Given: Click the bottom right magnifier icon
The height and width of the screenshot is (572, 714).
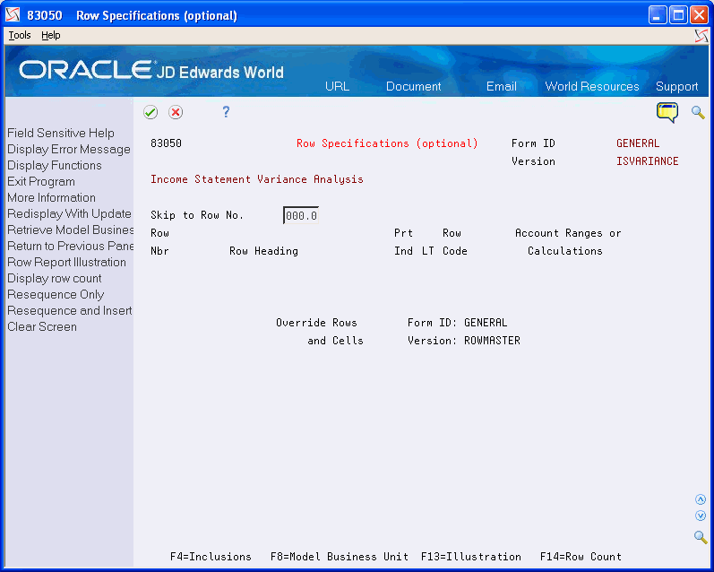Looking at the screenshot, I should [701, 537].
